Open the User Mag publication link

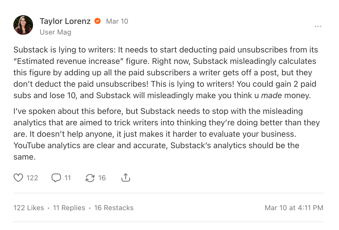55,32
